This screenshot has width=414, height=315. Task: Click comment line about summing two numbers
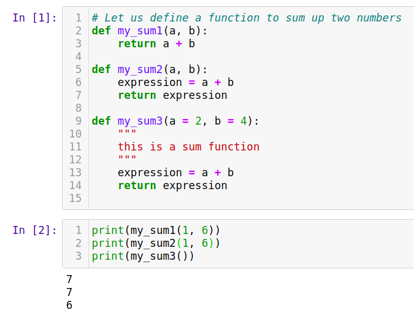(x=247, y=18)
